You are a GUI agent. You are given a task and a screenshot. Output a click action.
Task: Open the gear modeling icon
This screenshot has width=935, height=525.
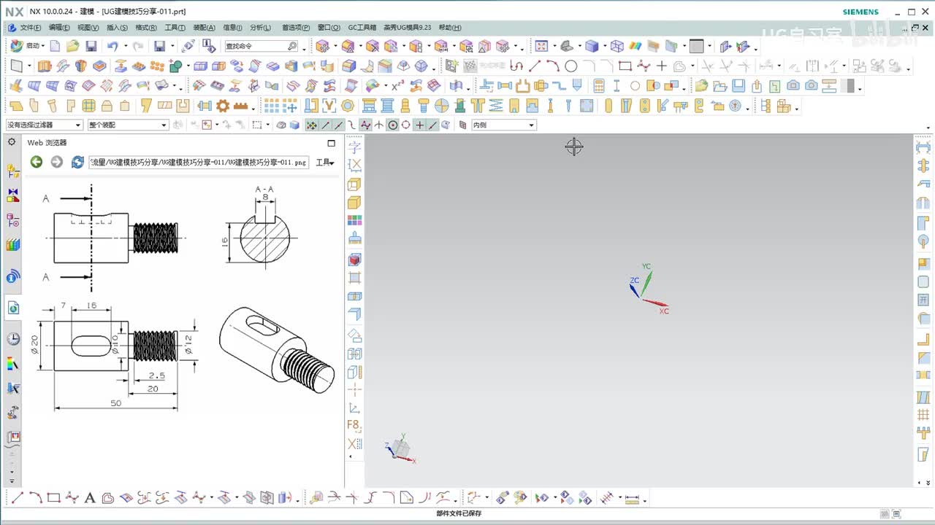223,106
